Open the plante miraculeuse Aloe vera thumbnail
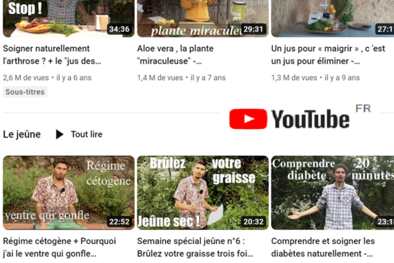 click(x=203, y=18)
